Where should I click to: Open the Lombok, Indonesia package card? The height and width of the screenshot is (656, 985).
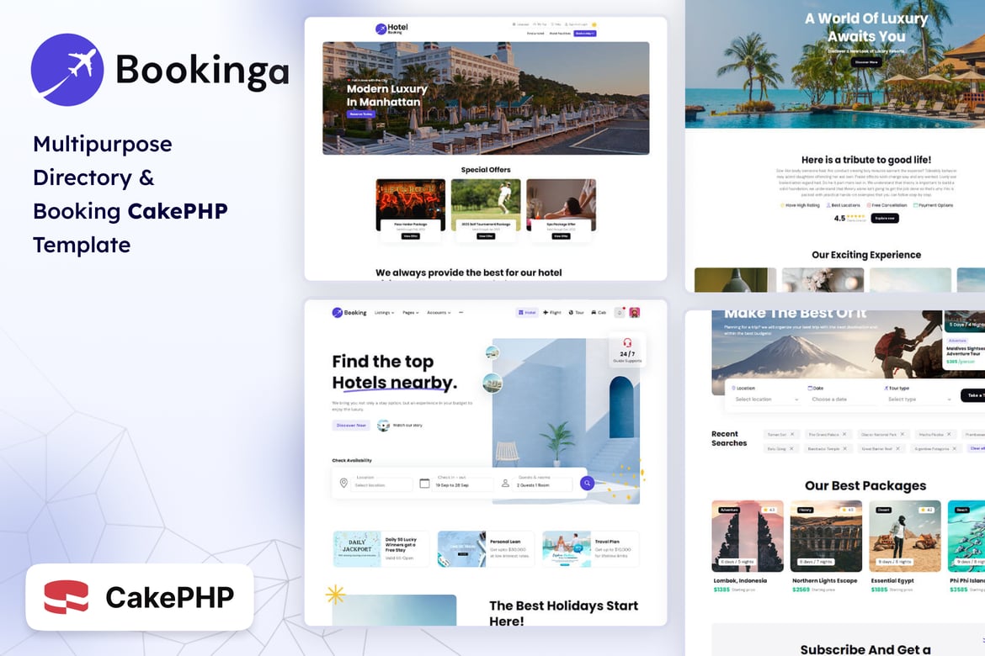point(748,547)
